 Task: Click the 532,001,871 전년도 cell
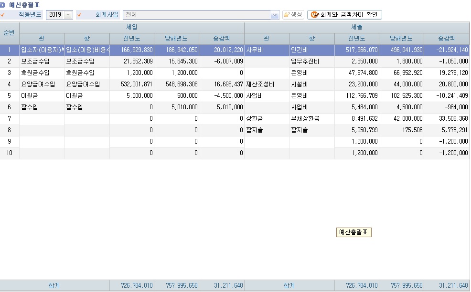tap(132, 84)
